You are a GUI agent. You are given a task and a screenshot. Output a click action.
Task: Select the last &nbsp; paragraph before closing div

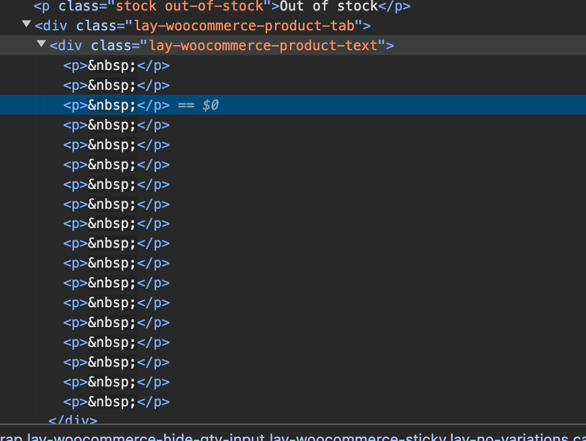click(115, 401)
